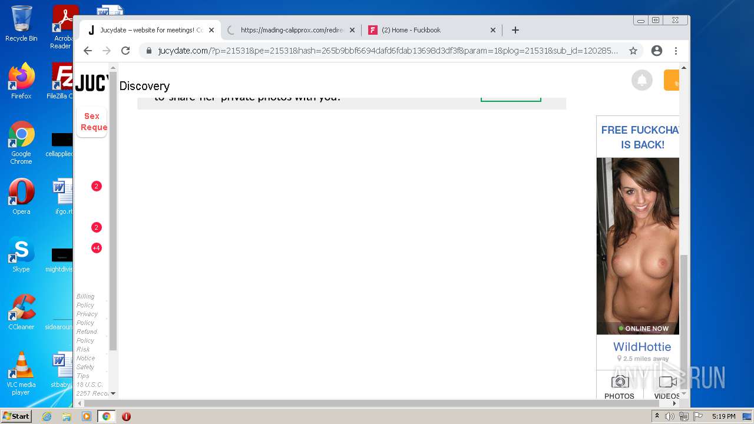Open Chrome profile account icon

657,51
